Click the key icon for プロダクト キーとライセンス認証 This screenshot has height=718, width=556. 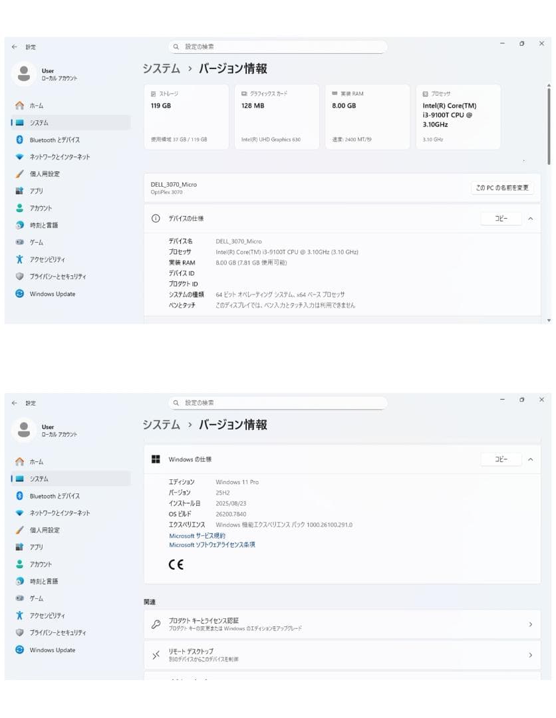156,624
